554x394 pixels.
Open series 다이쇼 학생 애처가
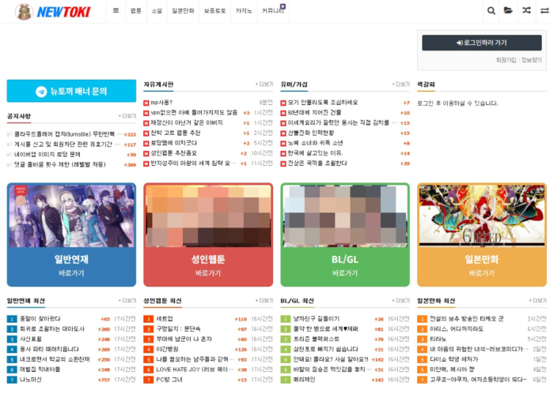coord(453,359)
